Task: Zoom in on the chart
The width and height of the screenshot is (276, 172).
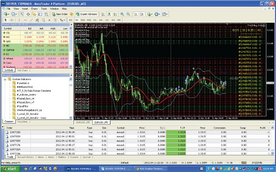Action: [x=122, y=14]
